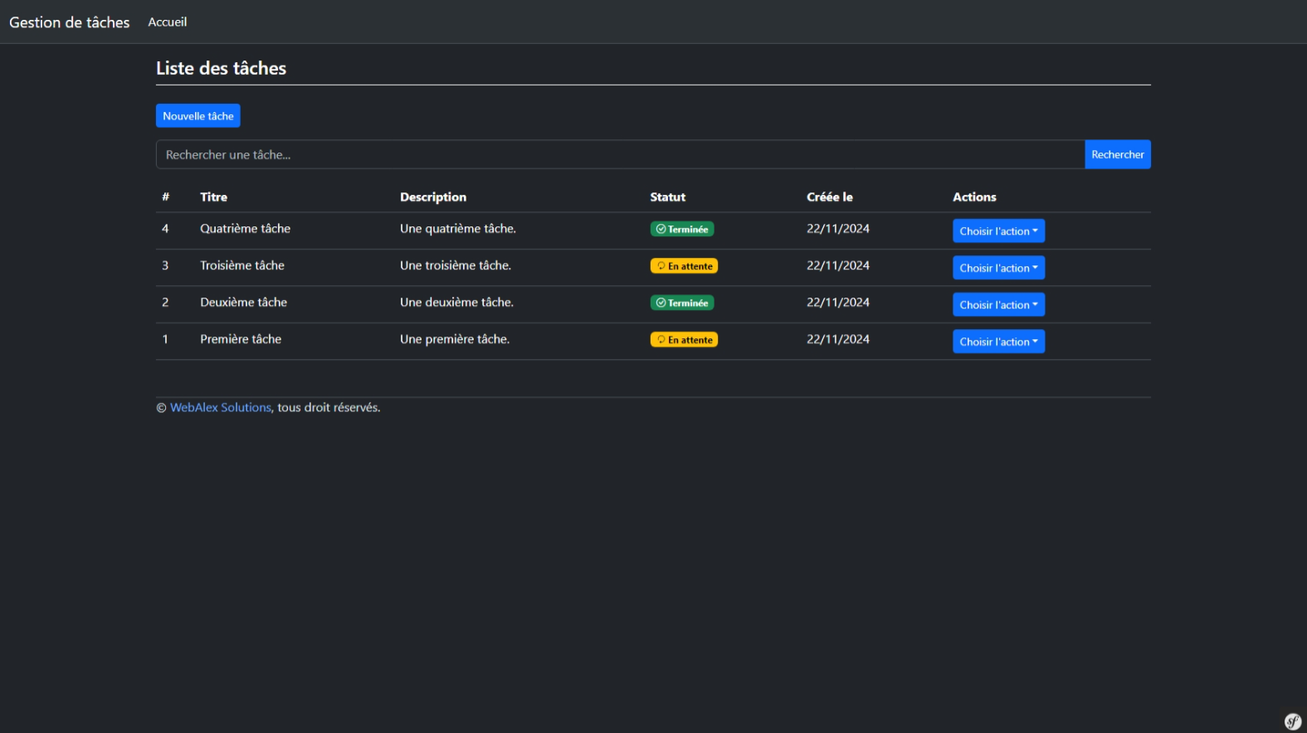Select the Une première tâche description cell
Screen dimensions: 1307x733
[x=454, y=339]
